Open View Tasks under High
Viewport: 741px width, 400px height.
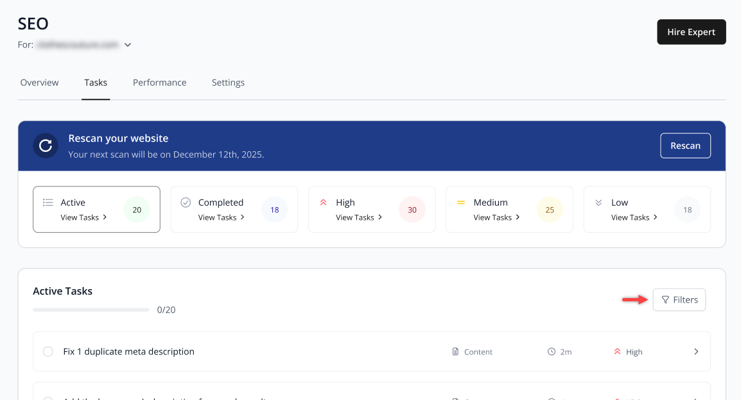click(359, 217)
